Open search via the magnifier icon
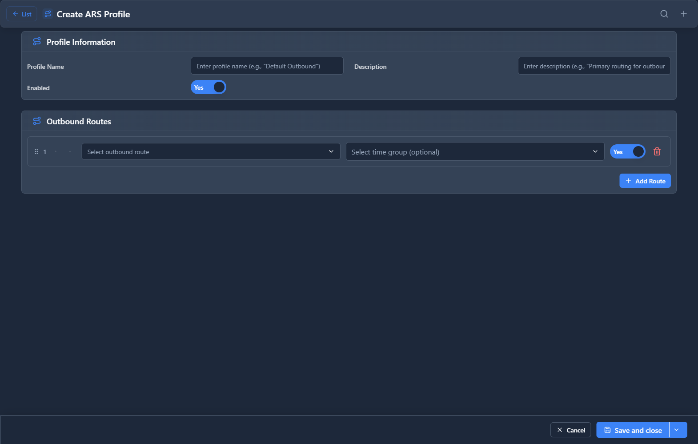 664,14
